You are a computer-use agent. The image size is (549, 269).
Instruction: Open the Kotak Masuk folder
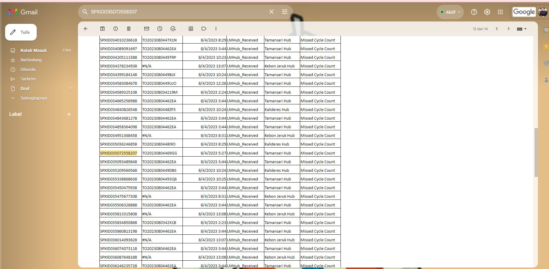click(x=34, y=50)
